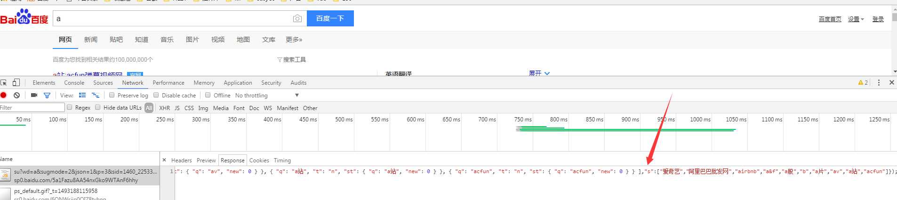The width and height of the screenshot is (897, 200).
Task: Click the Baidu logo
Action: point(24,18)
